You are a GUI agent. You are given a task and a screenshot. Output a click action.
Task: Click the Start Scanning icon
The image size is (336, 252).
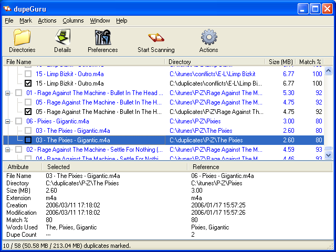pos(156,37)
